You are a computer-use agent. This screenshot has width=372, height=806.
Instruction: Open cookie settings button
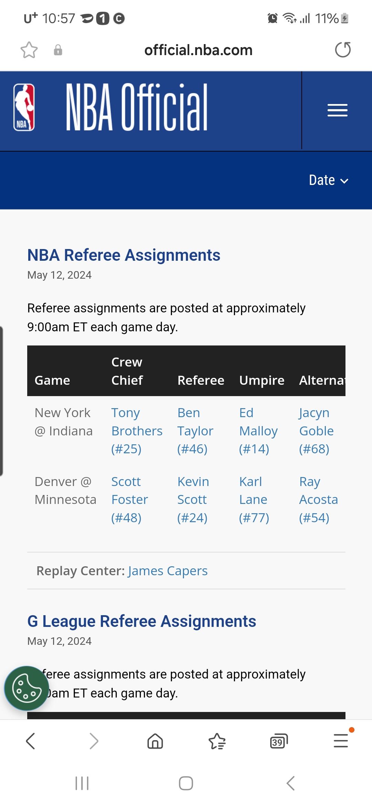tap(27, 688)
